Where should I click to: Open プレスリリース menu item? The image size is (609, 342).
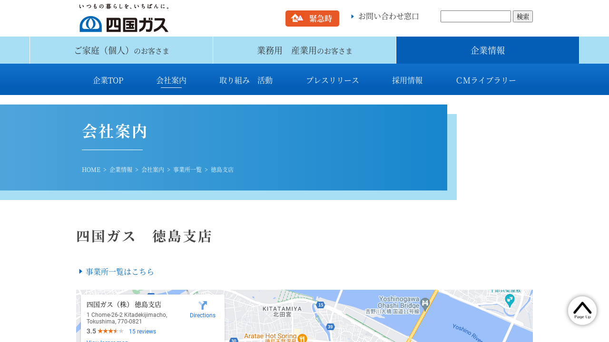pyautogui.click(x=333, y=80)
